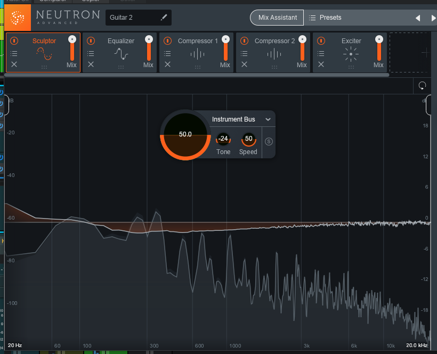Remove the Exciter module
This screenshot has width=437, height=354.
pyautogui.click(x=321, y=65)
